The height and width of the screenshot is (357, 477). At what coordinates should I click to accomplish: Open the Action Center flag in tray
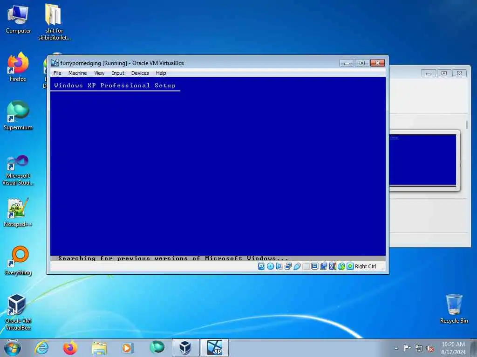(407, 348)
